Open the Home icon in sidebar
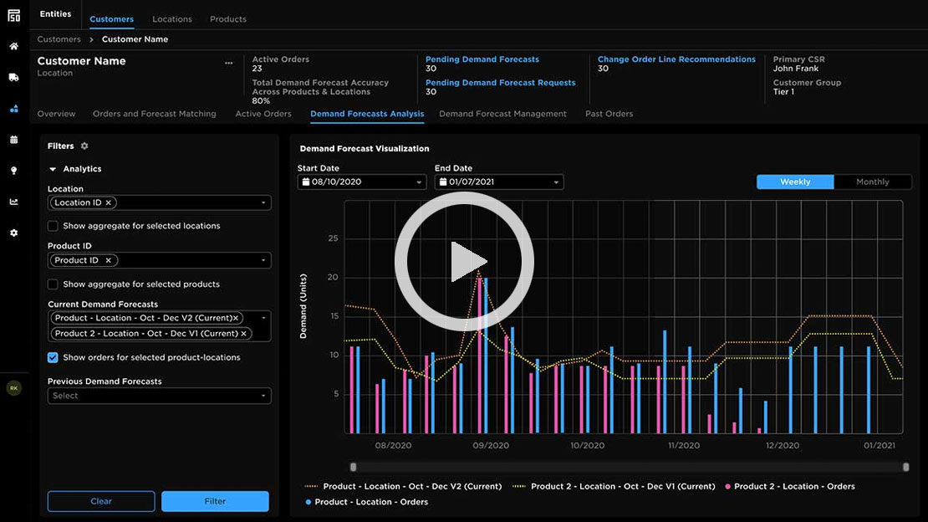The width and height of the screenshot is (928, 522). coord(13,47)
